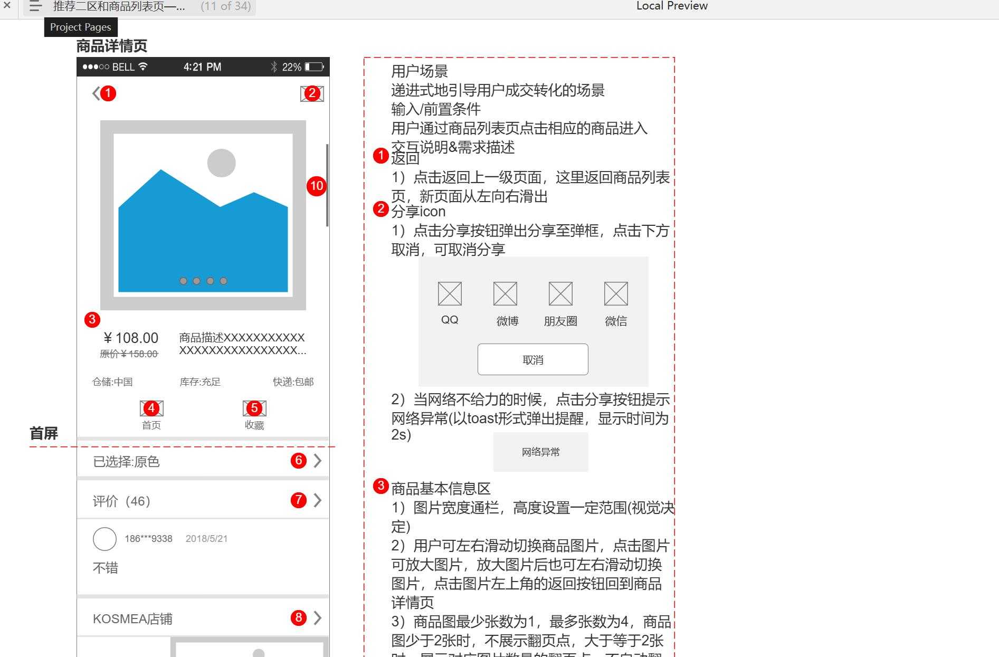Open the Project Pages sidebar menu
The width and height of the screenshot is (999, 657).
coord(34,6)
